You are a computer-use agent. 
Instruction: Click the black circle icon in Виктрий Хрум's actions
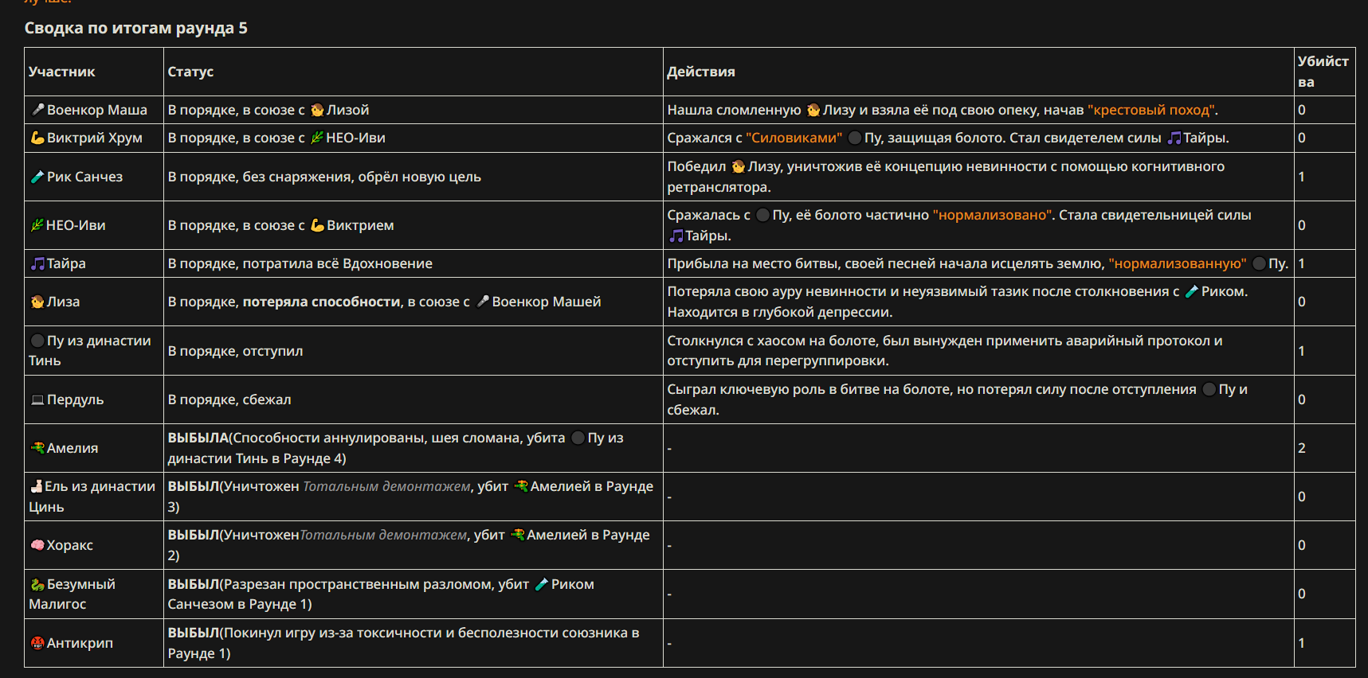(x=855, y=138)
